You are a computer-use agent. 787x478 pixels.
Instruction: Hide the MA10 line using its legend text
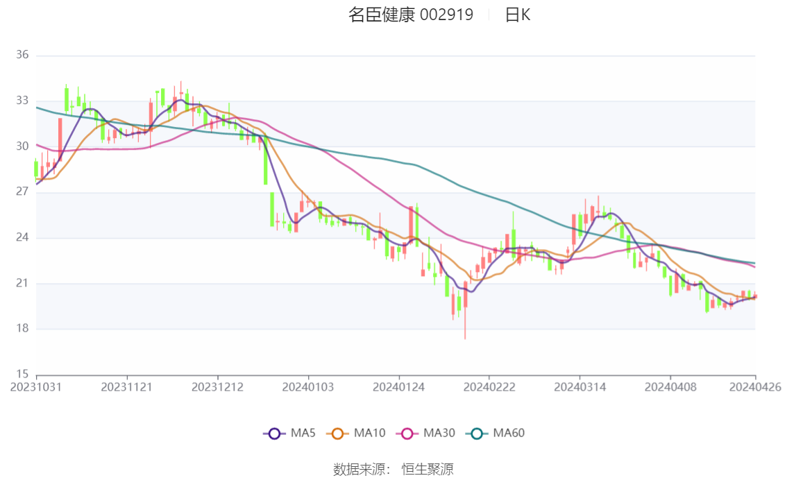tap(369, 434)
